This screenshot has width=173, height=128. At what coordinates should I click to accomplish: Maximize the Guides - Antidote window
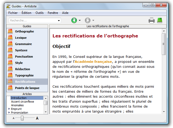(152, 5)
